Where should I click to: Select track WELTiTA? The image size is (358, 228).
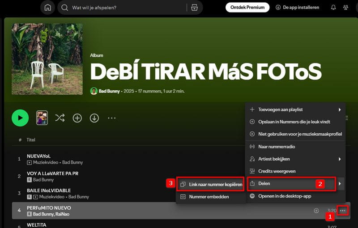pos(36,225)
